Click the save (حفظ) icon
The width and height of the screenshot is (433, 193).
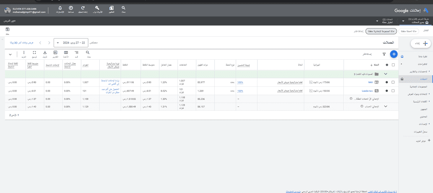coord(7,30)
